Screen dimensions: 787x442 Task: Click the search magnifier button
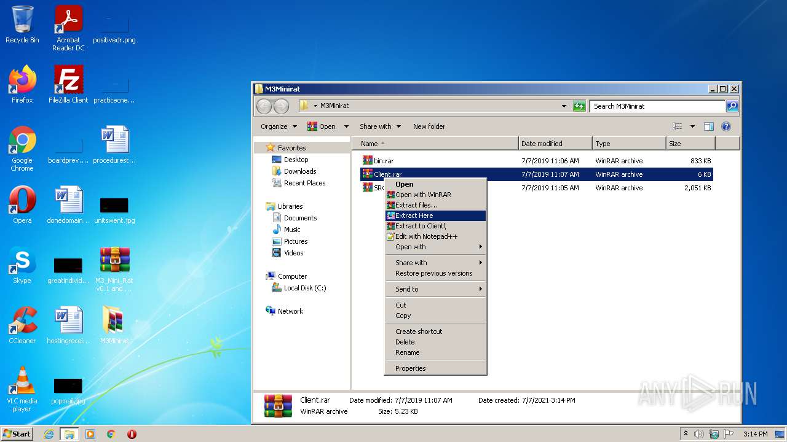click(x=732, y=106)
